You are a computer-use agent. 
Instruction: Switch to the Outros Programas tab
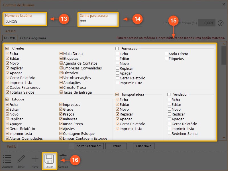pyautogui.click(x=33, y=38)
